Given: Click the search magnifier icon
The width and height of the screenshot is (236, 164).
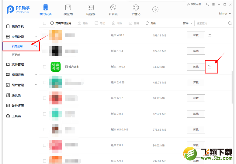Looking at the screenshot, I should [230, 23].
